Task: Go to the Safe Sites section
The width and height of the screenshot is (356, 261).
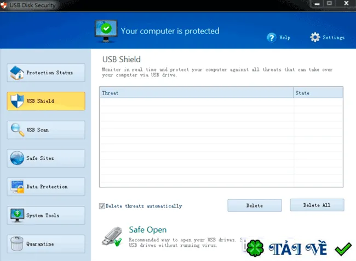Action: pyautogui.click(x=46, y=158)
